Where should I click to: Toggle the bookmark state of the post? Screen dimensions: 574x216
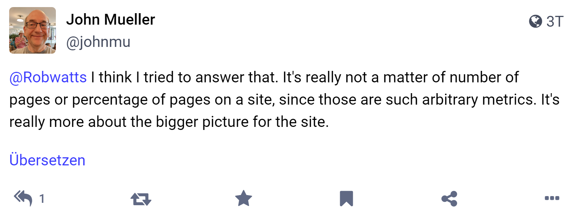click(x=346, y=198)
